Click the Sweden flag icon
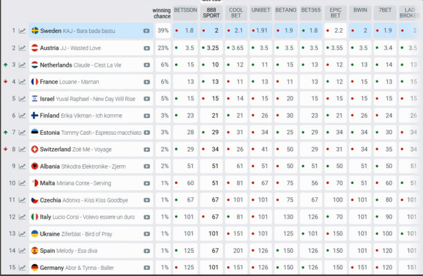The image size is (423, 276). [x=35, y=31]
